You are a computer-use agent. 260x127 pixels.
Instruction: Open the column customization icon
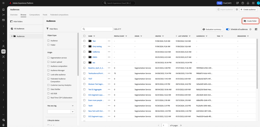click(x=256, y=29)
